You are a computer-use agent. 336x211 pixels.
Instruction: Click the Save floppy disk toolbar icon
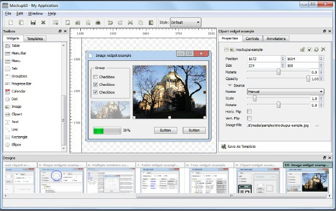click(x=33, y=22)
